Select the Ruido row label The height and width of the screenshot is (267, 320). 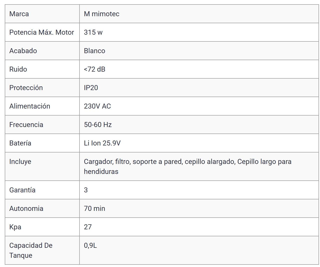click(x=18, y=69)
